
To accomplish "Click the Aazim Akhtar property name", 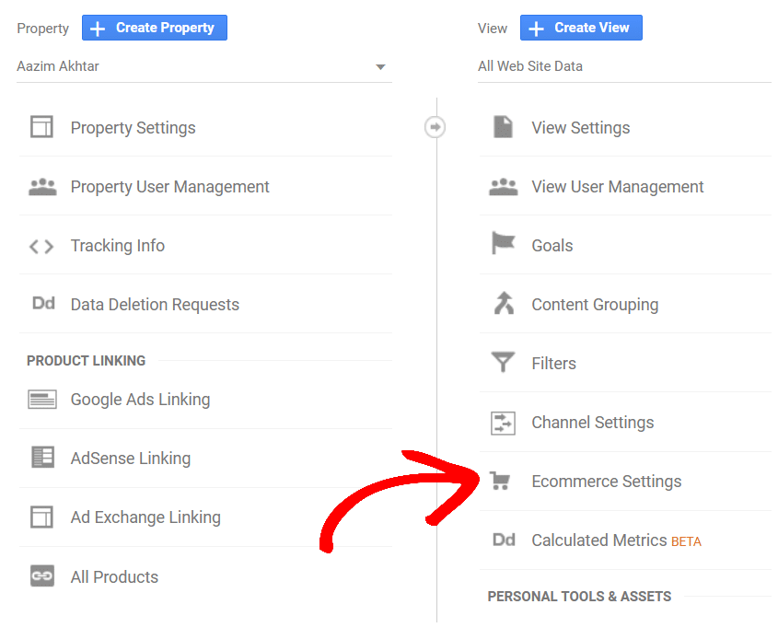I will tap(58, 66).
